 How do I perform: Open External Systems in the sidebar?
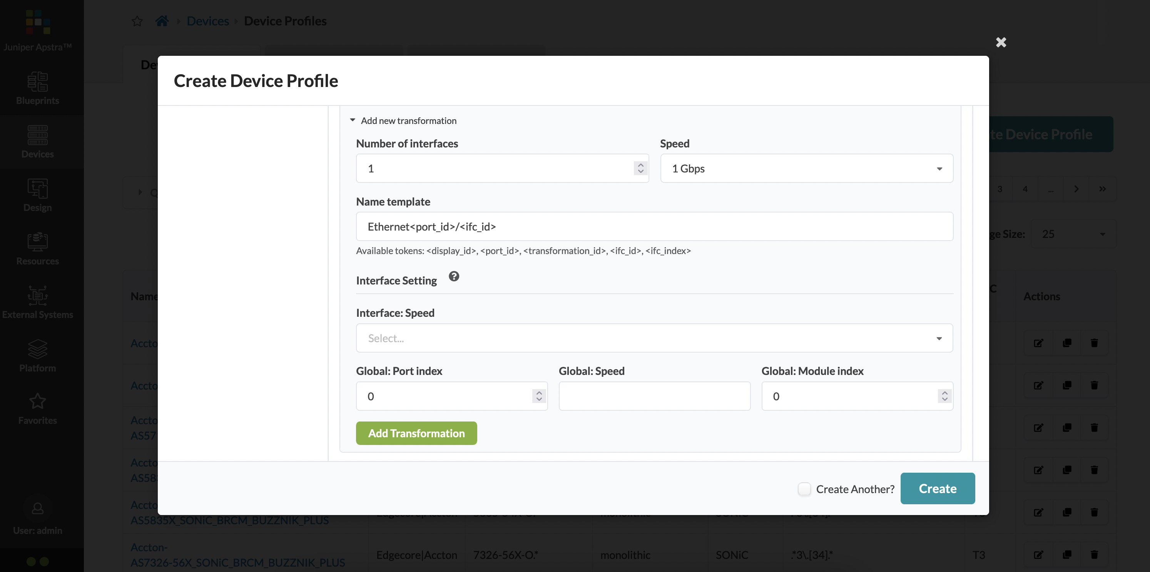point(37,303)
